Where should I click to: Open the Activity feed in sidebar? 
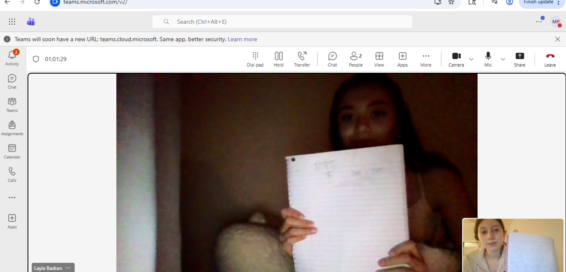point(12,58)
